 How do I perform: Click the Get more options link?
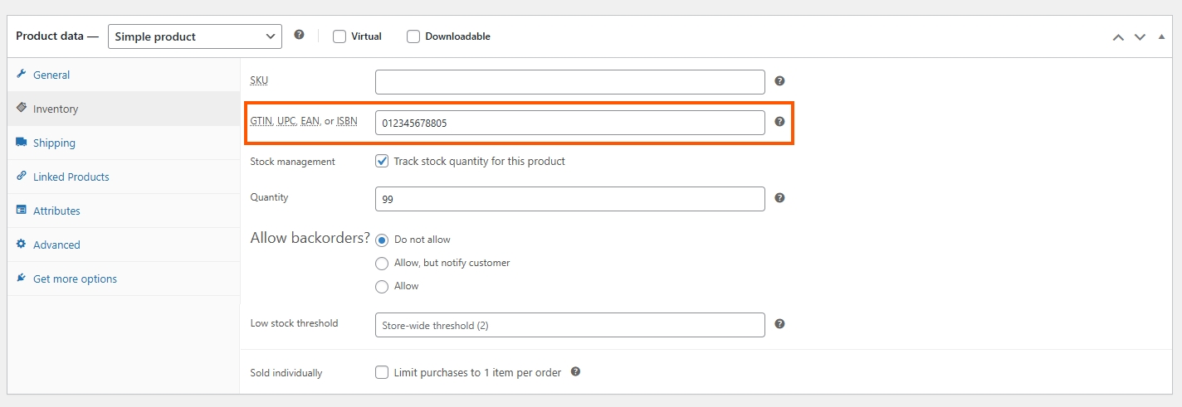point(75,279)
